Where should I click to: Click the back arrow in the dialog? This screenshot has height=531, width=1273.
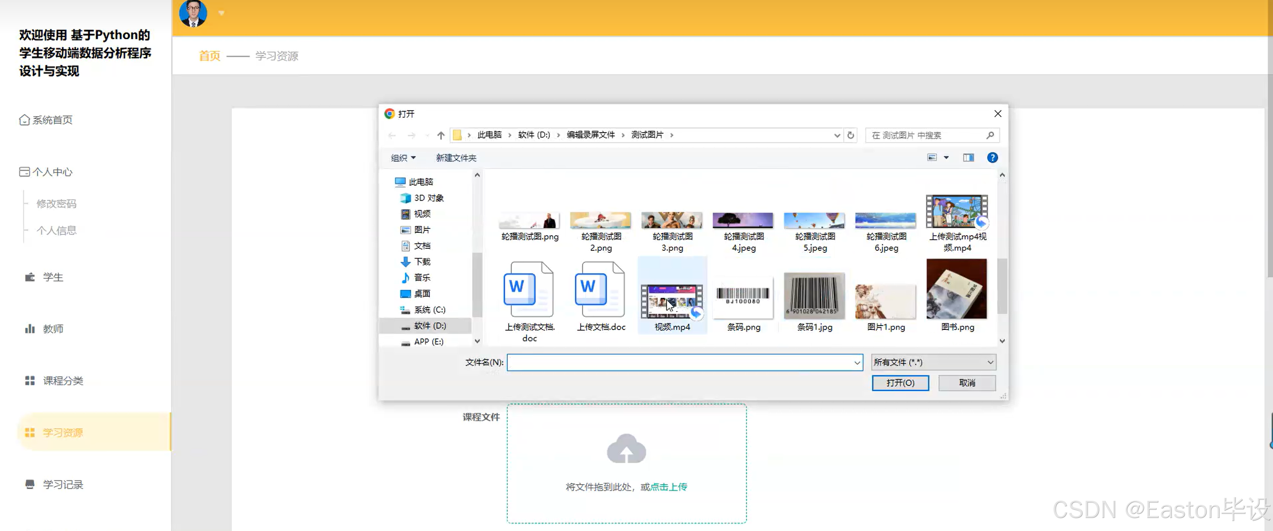(x=392, y=135)
